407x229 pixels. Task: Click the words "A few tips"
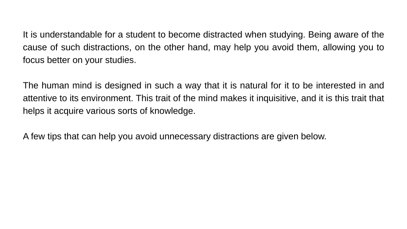click(x=42, y=137)
